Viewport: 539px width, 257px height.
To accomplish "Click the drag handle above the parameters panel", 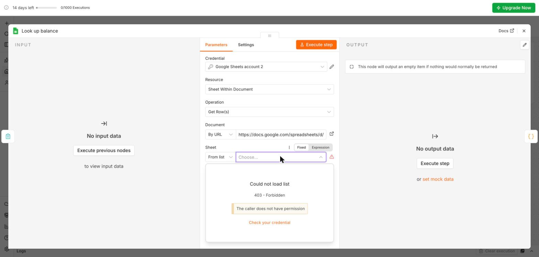I will (269, 36).
